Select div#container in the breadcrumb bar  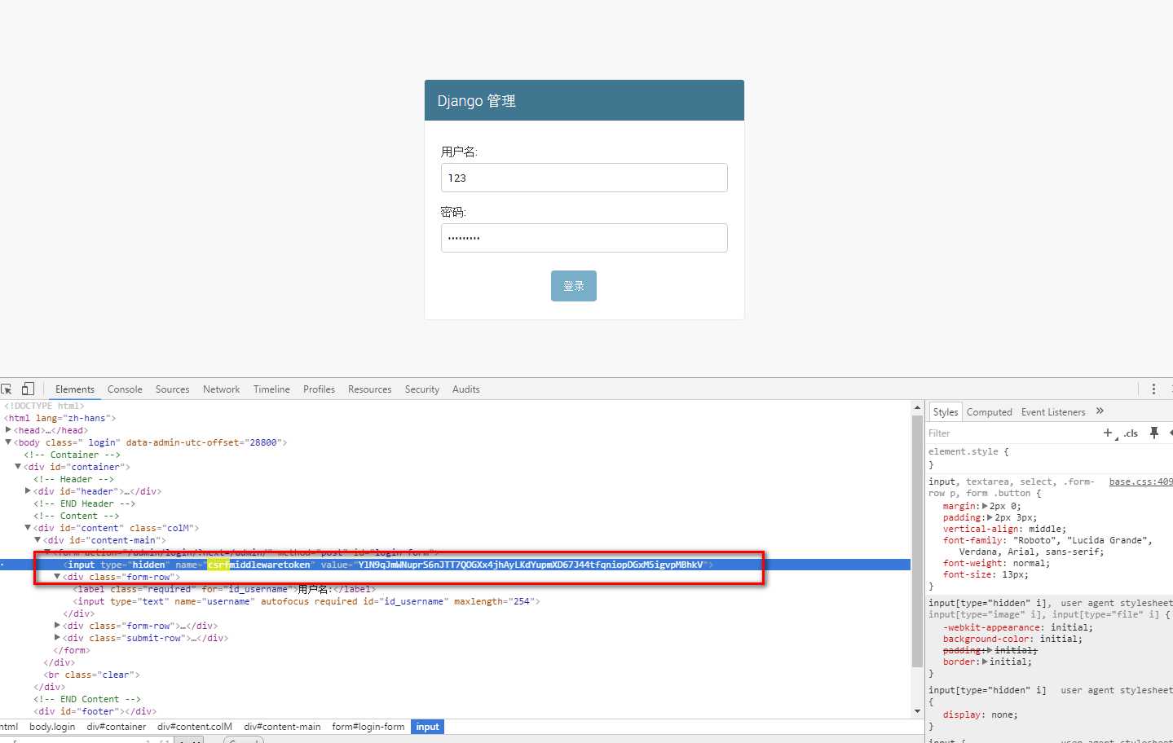[117, 727]
